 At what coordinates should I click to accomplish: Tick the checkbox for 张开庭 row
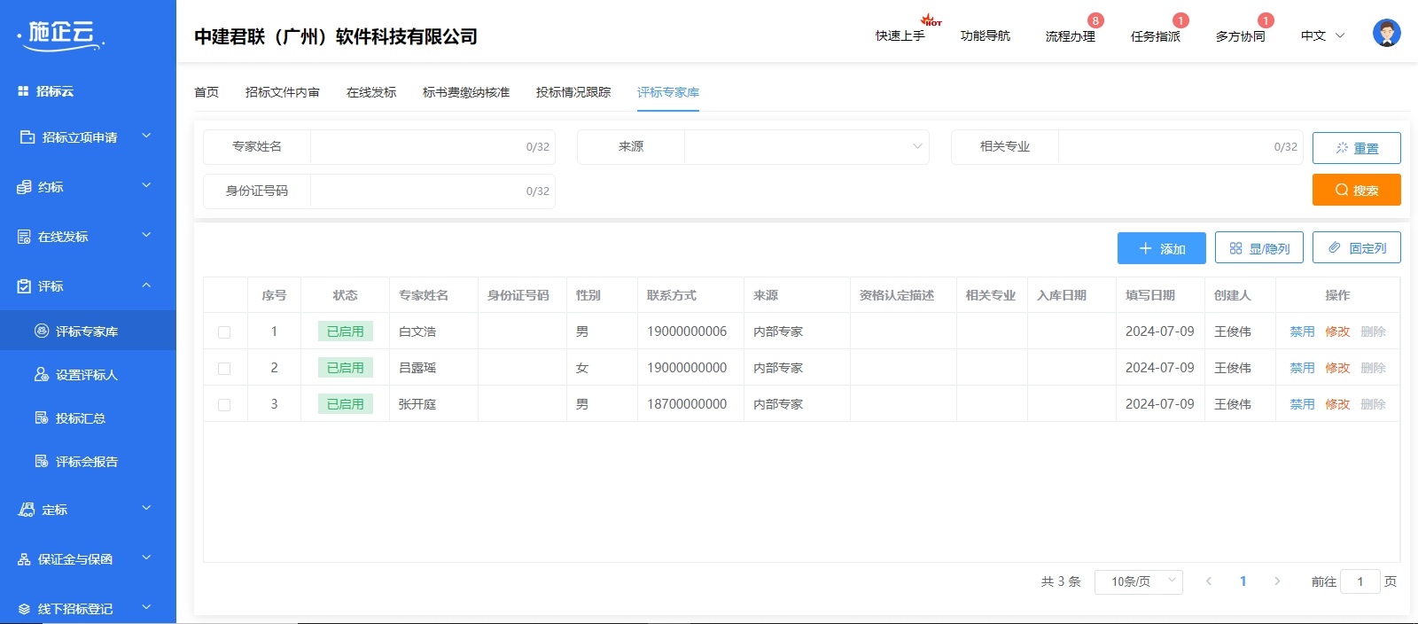[x=224, y=405]
